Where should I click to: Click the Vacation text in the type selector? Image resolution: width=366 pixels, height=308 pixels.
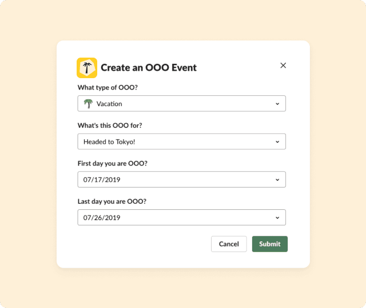109,104
